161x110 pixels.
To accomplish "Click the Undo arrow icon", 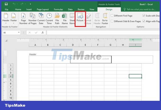I will [x=14, y=4].
